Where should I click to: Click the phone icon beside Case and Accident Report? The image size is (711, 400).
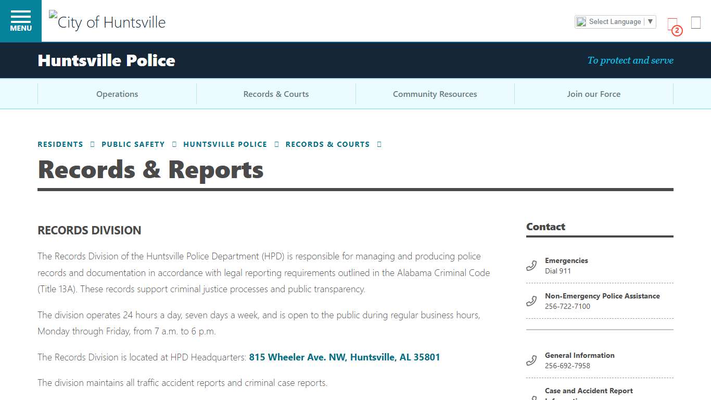[x=531, y=397]
